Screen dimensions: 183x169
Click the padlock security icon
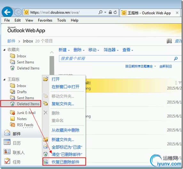click(110, 12)
